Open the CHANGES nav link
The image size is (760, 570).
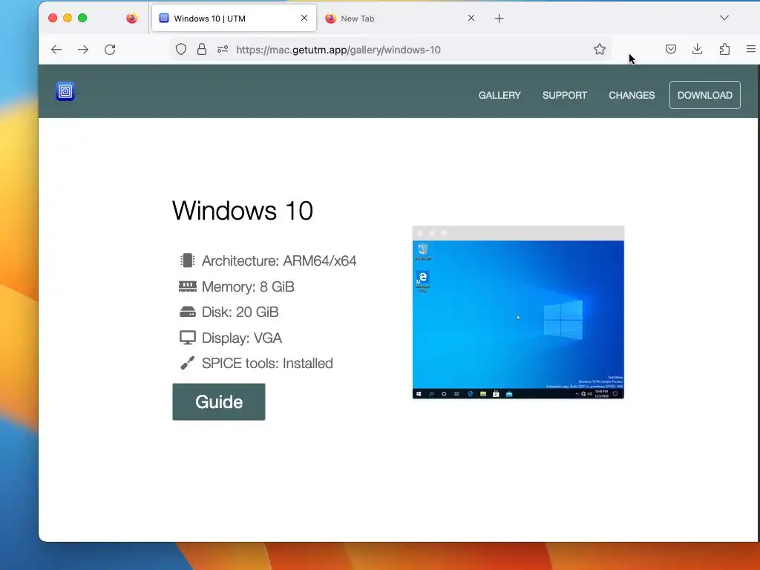pyautogui.click(x=632, y=96)
